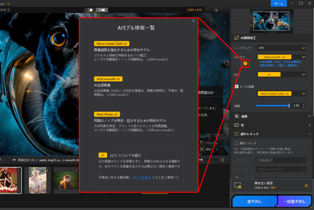Expand the 色 section plus icon

[x=309, y=125]
